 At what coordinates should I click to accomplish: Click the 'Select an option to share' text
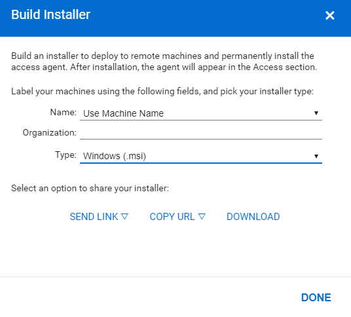click(x=90, y=188)
